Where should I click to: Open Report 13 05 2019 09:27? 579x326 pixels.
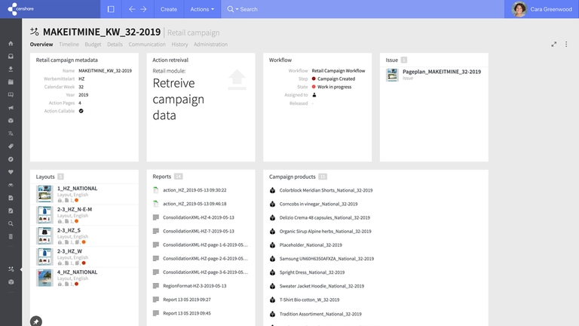187,300
